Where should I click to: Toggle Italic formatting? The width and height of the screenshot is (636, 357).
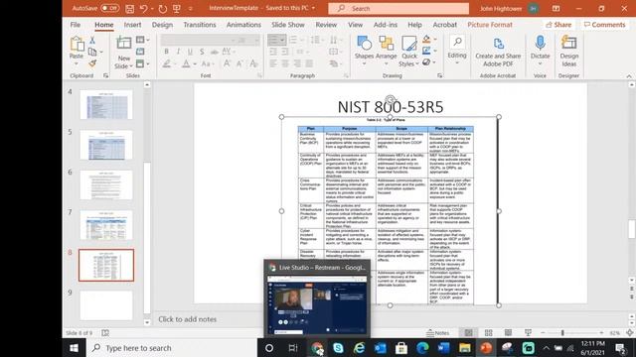(178, 52)
